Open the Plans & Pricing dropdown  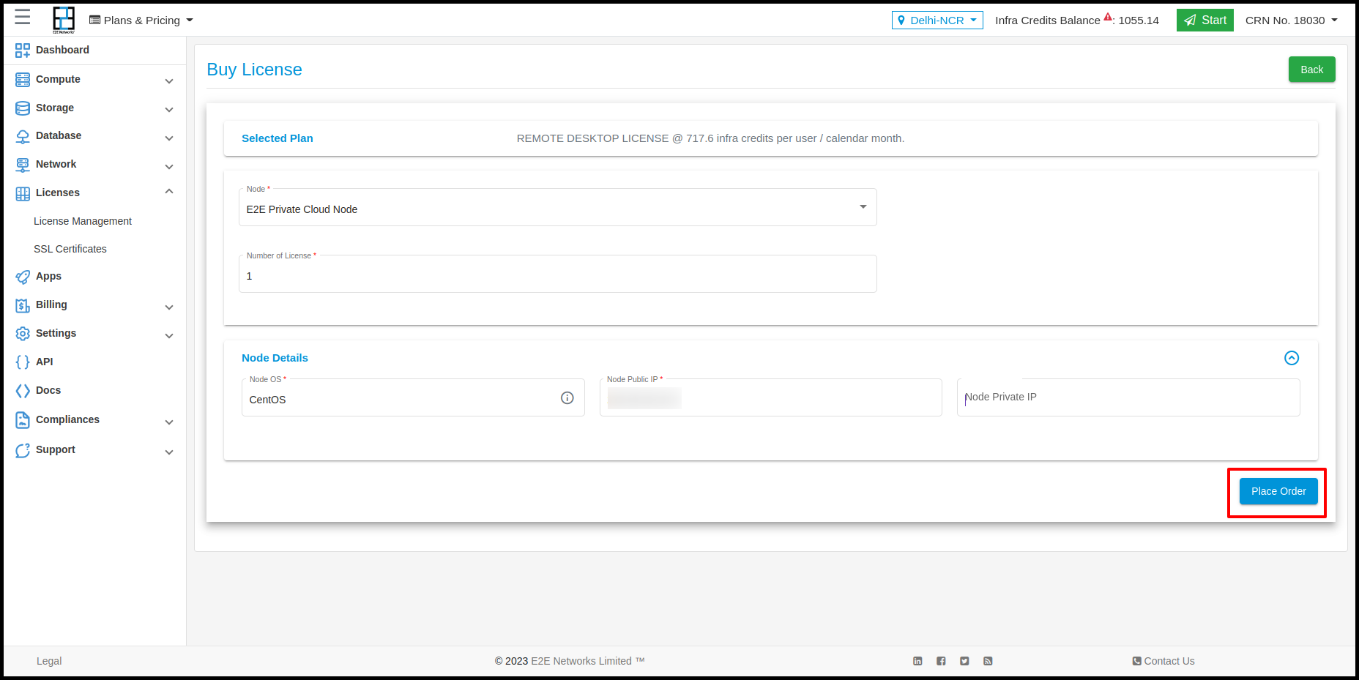(141, 20)
